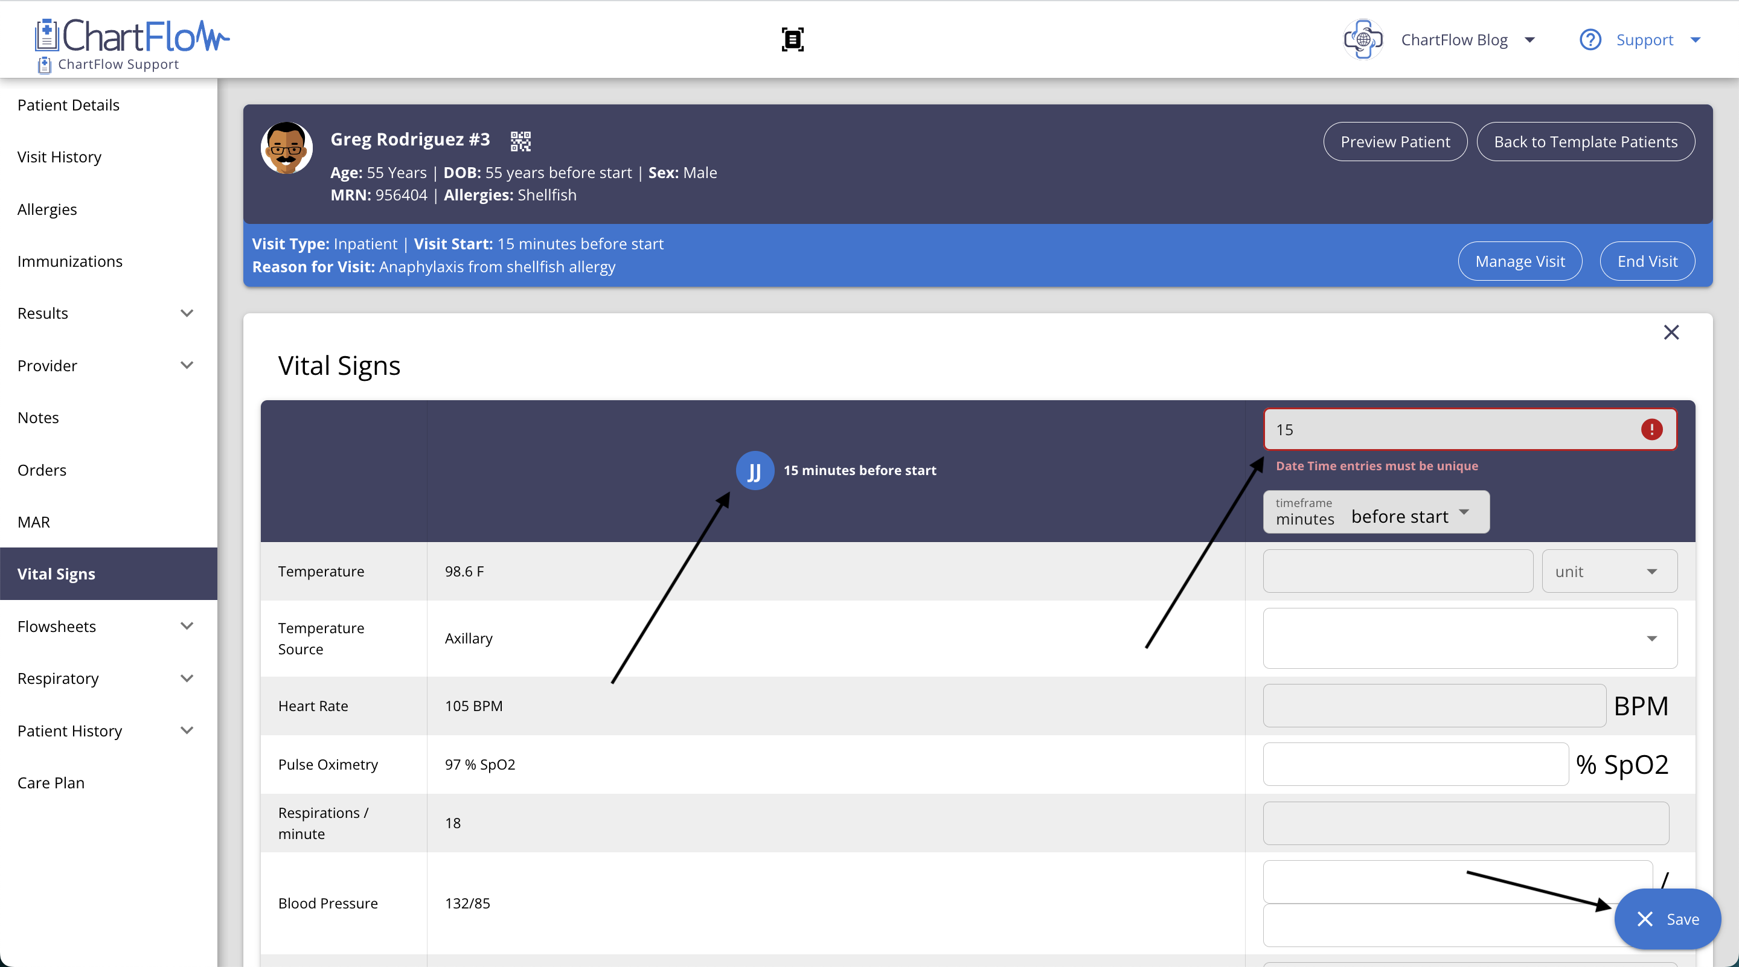Click Greg Rodriguez's avatar picture
The image size is (1739, 967).
pyautogui.click(x=286, y=148)
